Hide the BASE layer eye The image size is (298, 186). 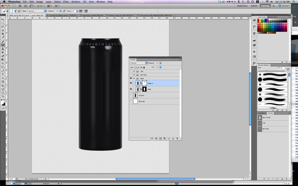point(131,89)
